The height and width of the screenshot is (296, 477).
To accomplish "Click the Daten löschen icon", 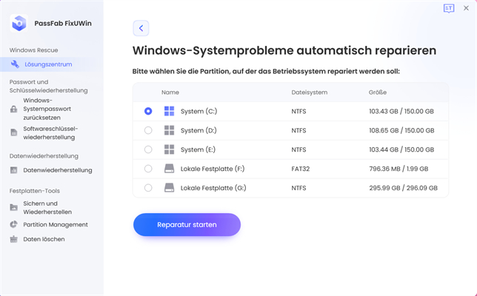I will click(14, 239).
